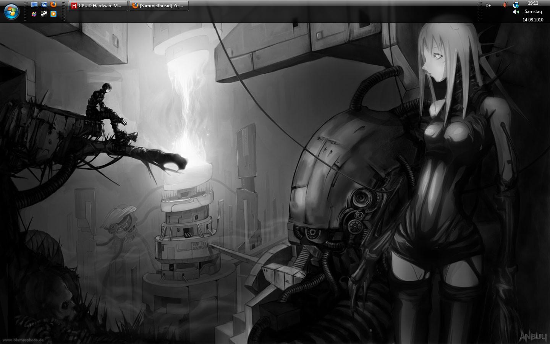The height and width of the screenshot is (344, 550).
Task: Click the red speaker tray icon
Action: coord(505,5)
